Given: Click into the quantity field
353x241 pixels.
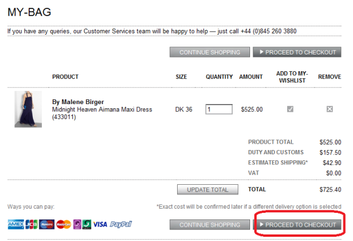Looking at the screenshot, I should coord(219,109).
